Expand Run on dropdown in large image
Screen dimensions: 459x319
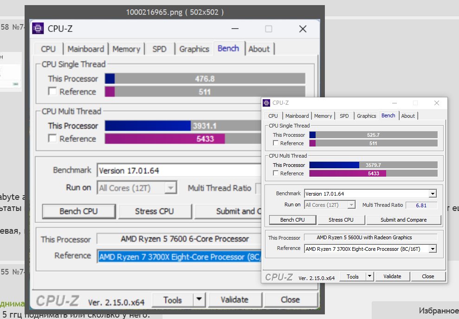[x=170, y=188]
